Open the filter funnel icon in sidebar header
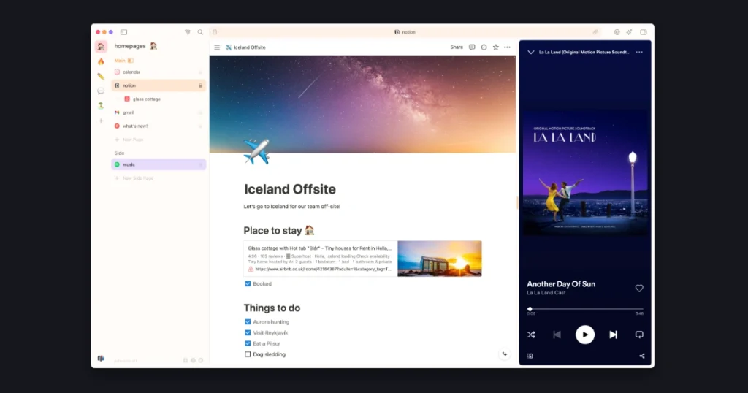Viewport: 748px width, 393px height. (x=188, y=32)
